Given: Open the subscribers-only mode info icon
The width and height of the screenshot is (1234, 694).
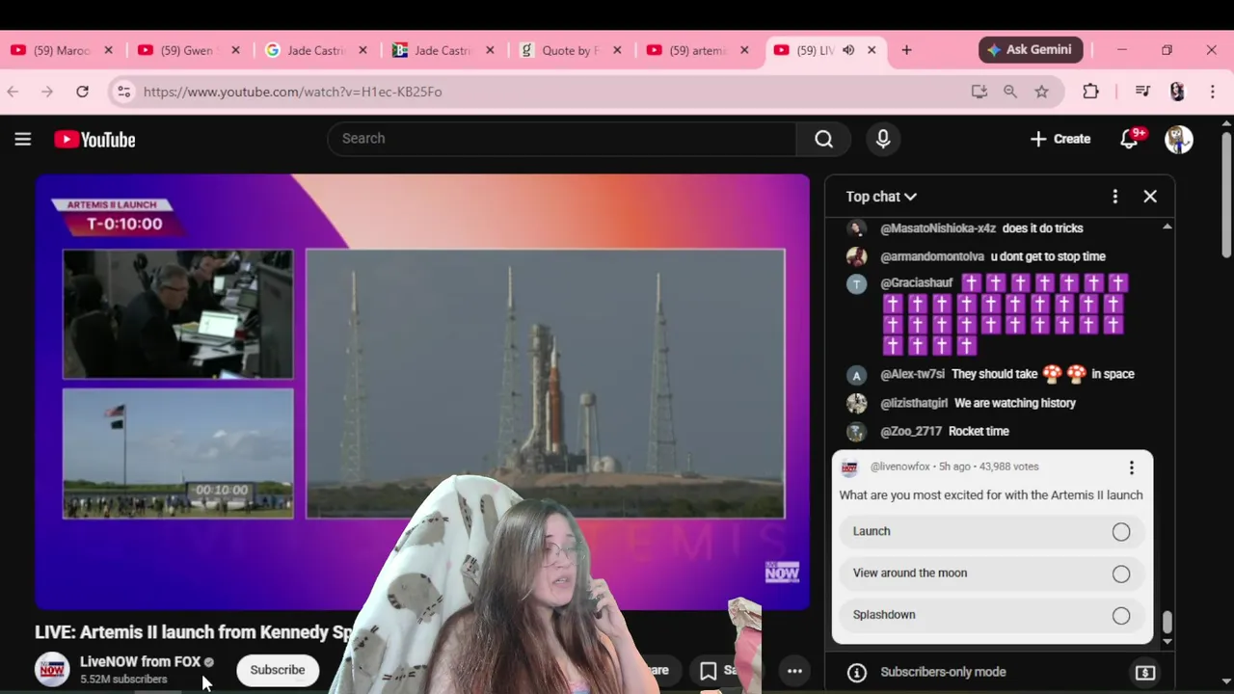Looking at the screenshot, I should point(856,673).
